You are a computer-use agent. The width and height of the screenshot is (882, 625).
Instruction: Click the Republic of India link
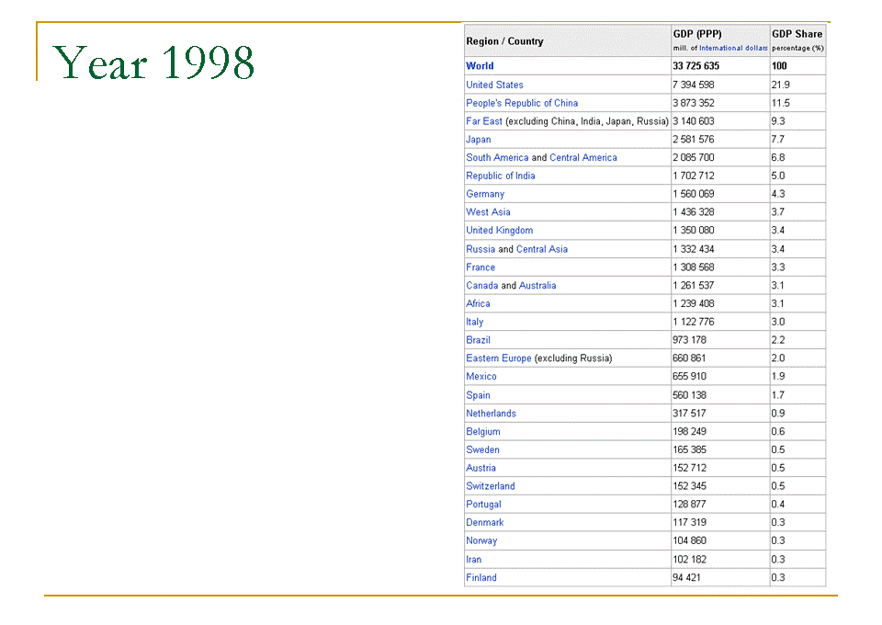pos(500,176)
